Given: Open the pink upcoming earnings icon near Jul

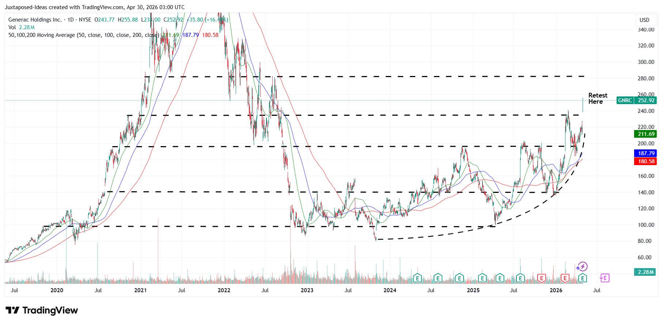Looking at the screenshot, I should [x=605, y=278].
